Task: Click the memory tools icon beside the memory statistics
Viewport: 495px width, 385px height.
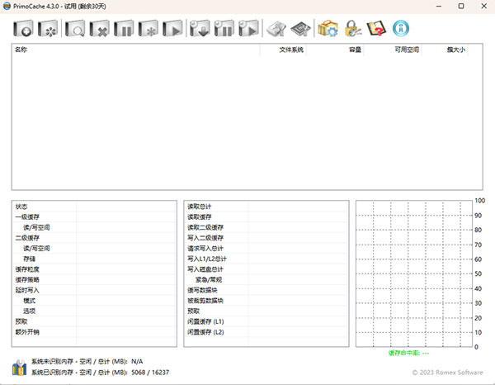Action: [19, 368]
